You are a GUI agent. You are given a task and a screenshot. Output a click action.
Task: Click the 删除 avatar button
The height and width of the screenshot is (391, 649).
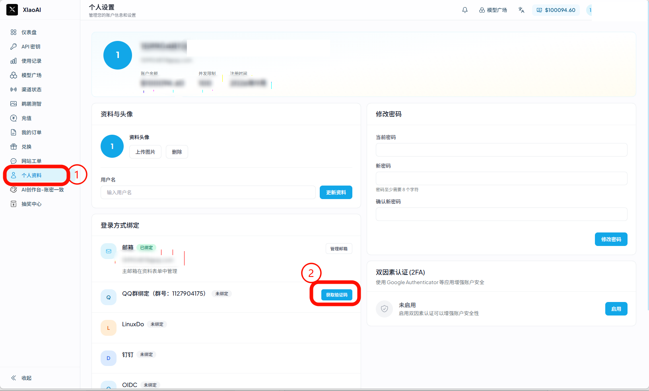177,152
